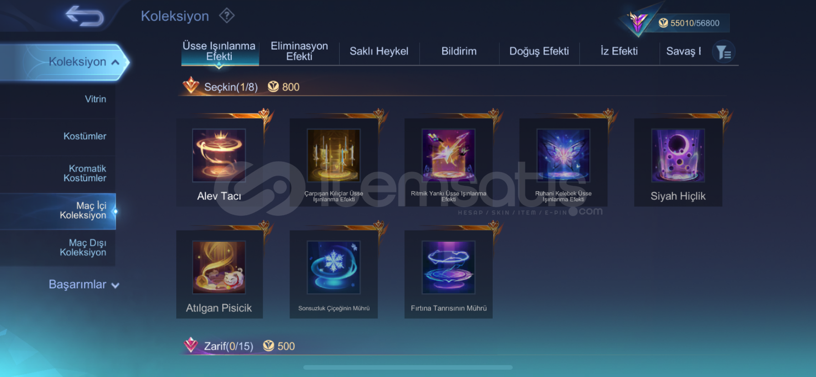Open the Alev Tacı effect

click(x=219, y=163)
